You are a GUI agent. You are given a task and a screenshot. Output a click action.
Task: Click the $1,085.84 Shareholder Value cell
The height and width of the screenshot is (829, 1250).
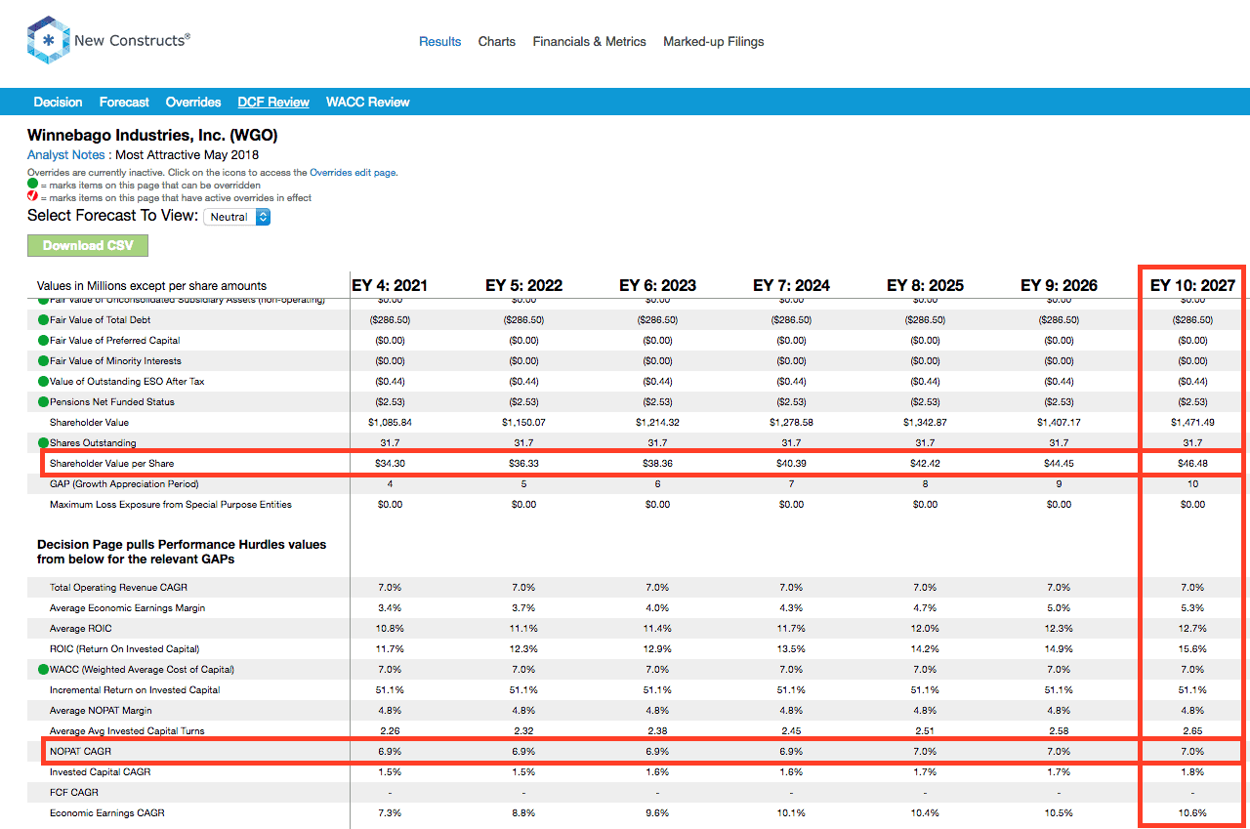pyautogui.click(x=390, y=423)
